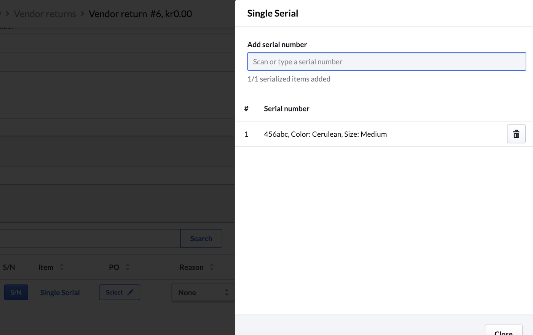Select the 456abc Cerulean Medium serial row

pyautogui.click(x=325, y=134)
